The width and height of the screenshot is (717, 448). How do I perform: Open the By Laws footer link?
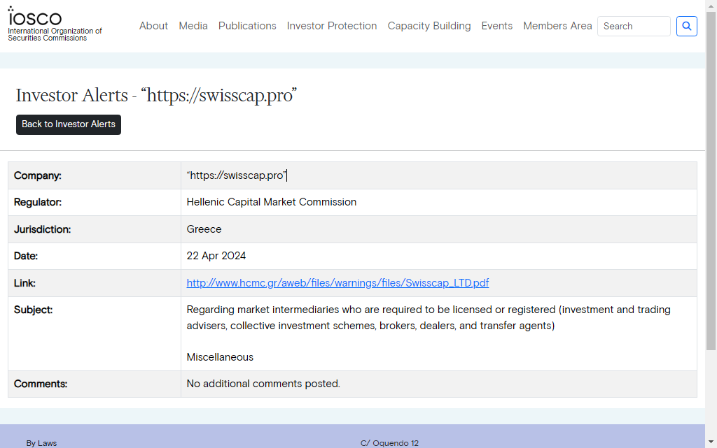(41, 443)
